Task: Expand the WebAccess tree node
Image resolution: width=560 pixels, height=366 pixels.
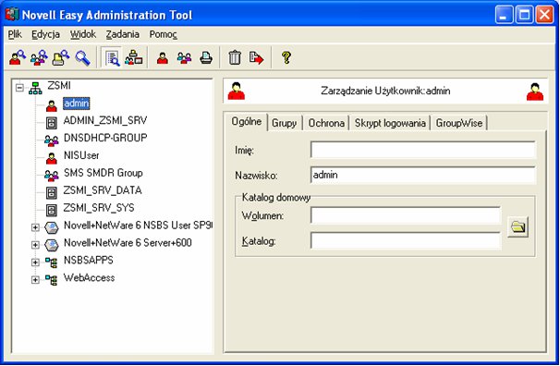Action: tap(35, 280)
